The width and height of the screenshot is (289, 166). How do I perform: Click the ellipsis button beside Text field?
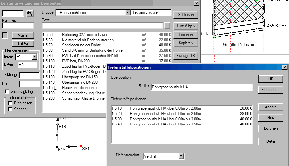[167, 26]
